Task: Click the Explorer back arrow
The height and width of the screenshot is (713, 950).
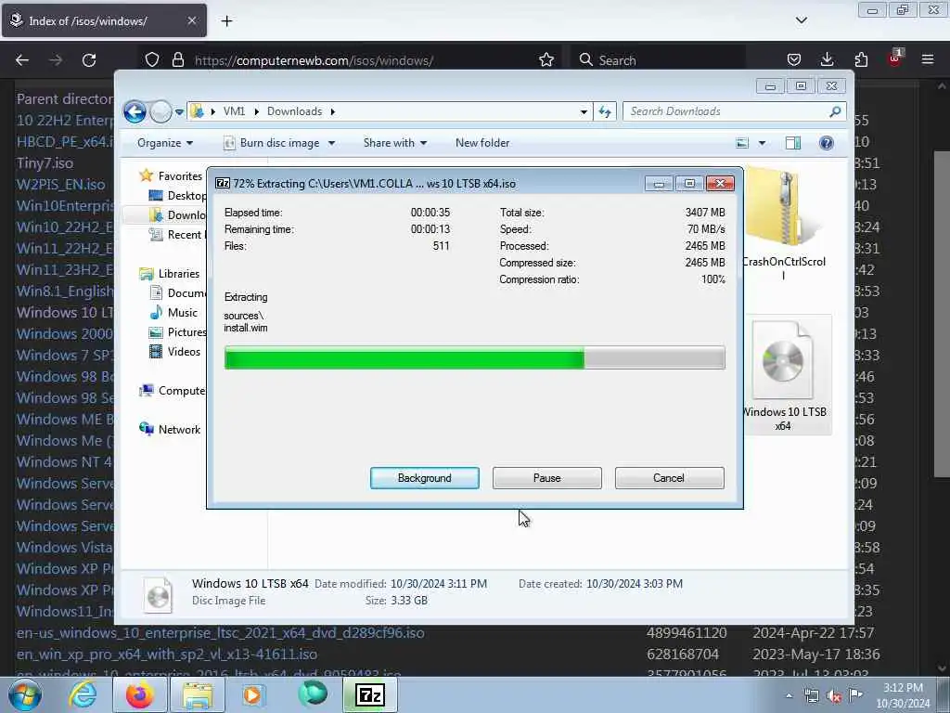Action: pyautogui.click(x=135, y=111)
